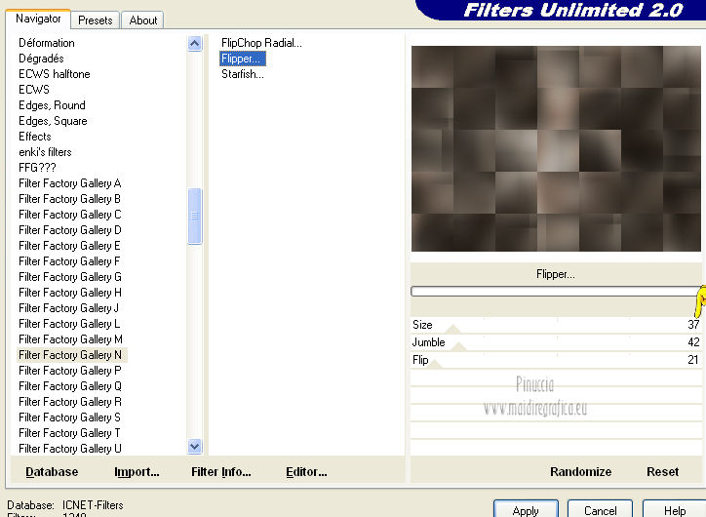
Task: Click the Database button
Action: (52, 471)
